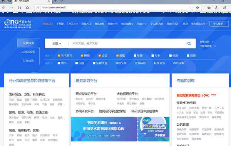This screenshot has width=231, height=146.
Task: Click the browser refresh icon
Action: [20, 8]
